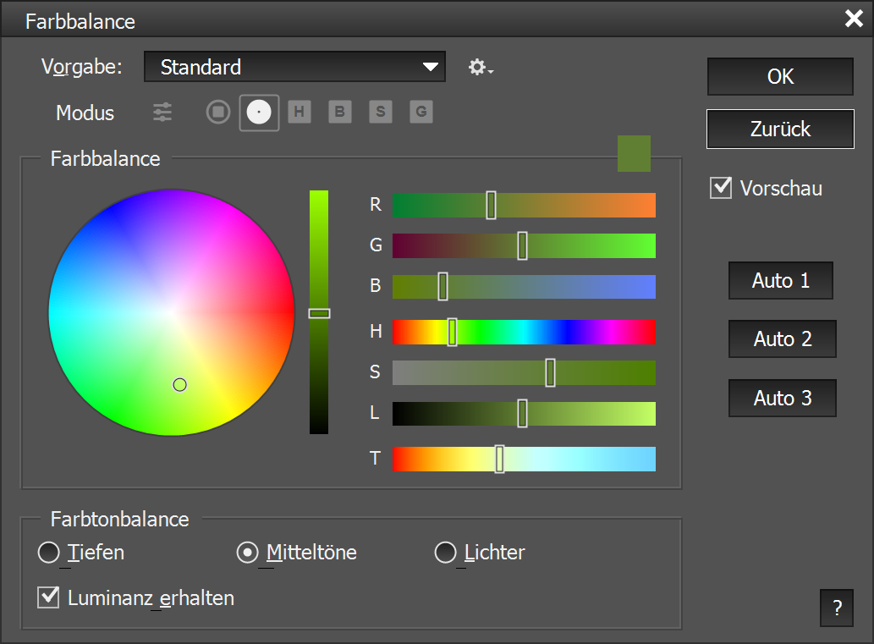874x644 pixels.
Task: Click the handle on the T temperature slider
Action: coord(499,459)
